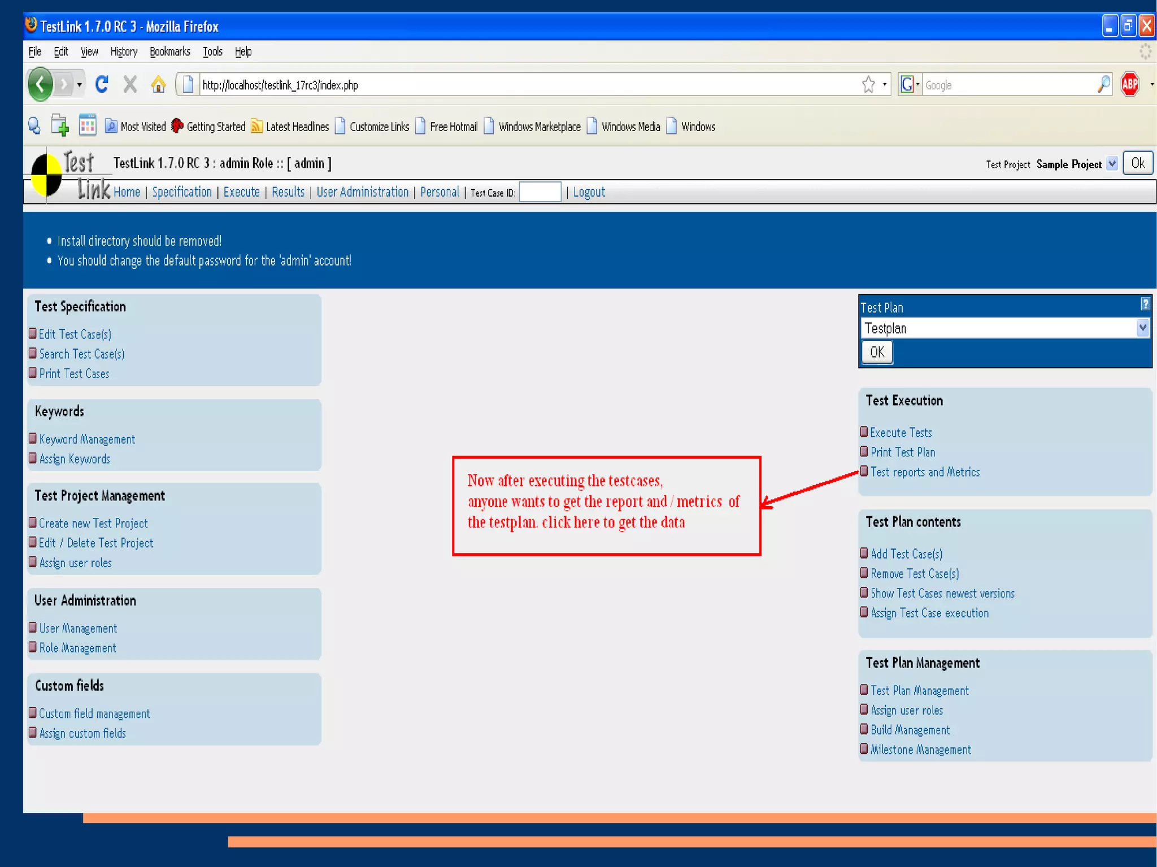1157x867 pixels.
Task: Open Add Test Case(s) link
Action: [906, 554]
